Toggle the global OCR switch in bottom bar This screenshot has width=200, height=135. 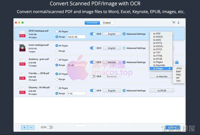50,127
